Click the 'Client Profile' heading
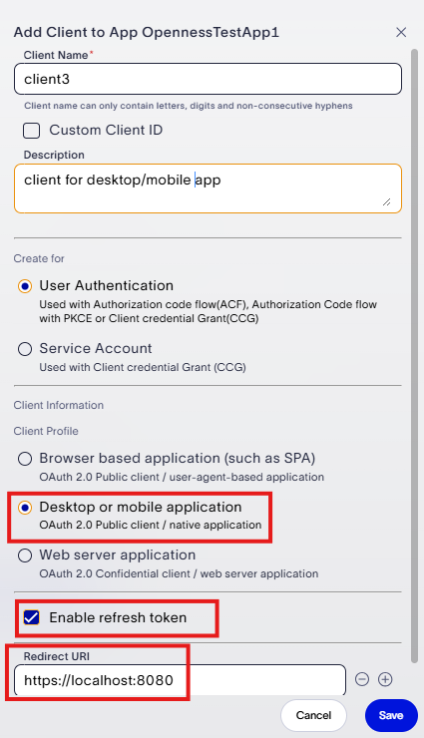The height and width of the screenshot is (738, 424). tap(46, 431)
